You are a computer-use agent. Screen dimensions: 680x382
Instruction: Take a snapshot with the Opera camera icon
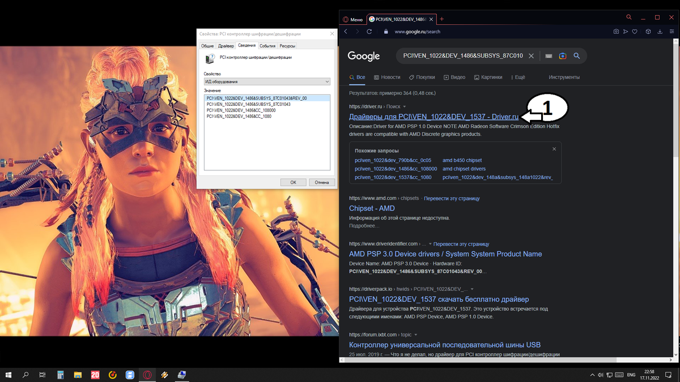pyautogui.click(x=616, y=32)
